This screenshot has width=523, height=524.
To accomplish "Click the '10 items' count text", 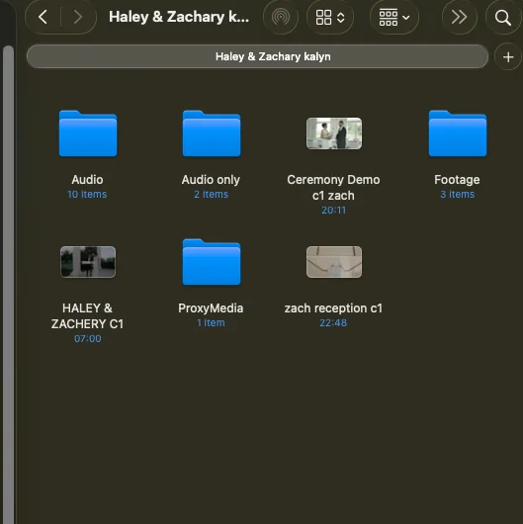I will 87,194.
